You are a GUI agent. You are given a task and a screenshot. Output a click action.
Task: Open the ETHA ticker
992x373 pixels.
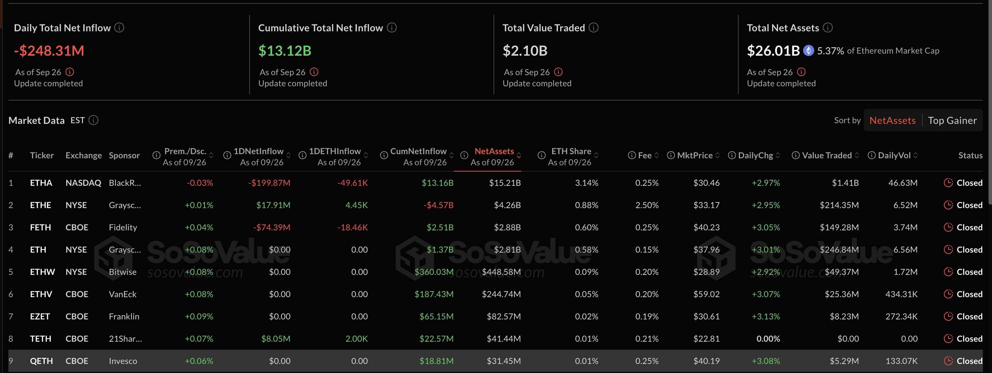click(x=41, y=183)
